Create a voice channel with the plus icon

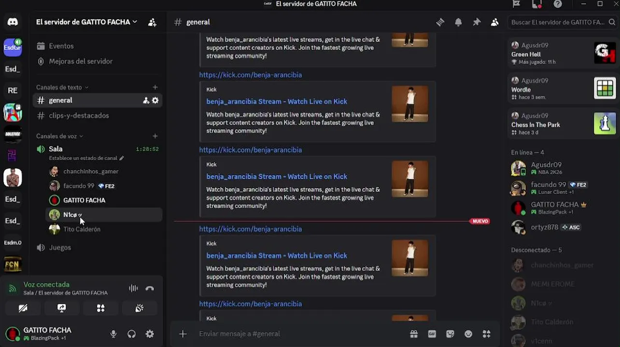tap(155, 136)
